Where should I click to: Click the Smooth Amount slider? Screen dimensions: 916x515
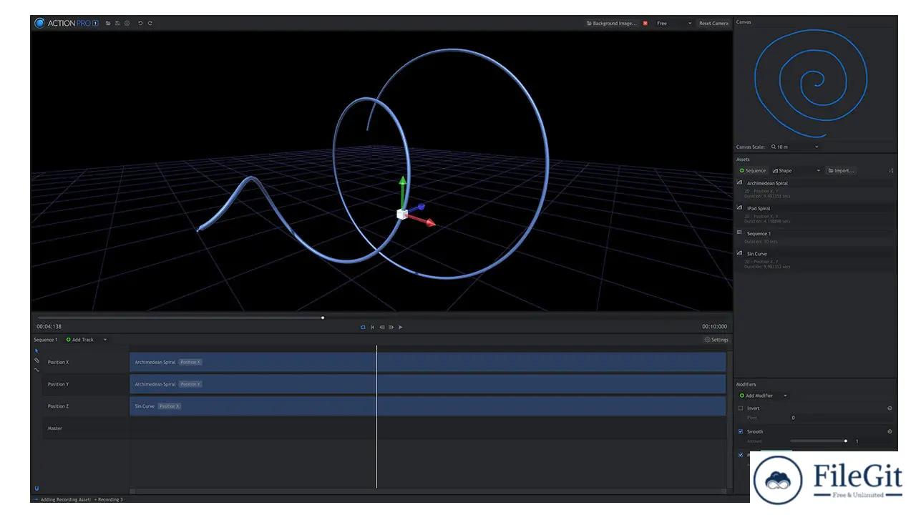click(819, 441)
